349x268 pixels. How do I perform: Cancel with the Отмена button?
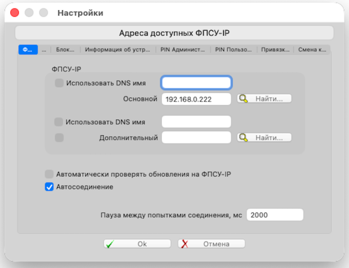click(x=211, y=244)
